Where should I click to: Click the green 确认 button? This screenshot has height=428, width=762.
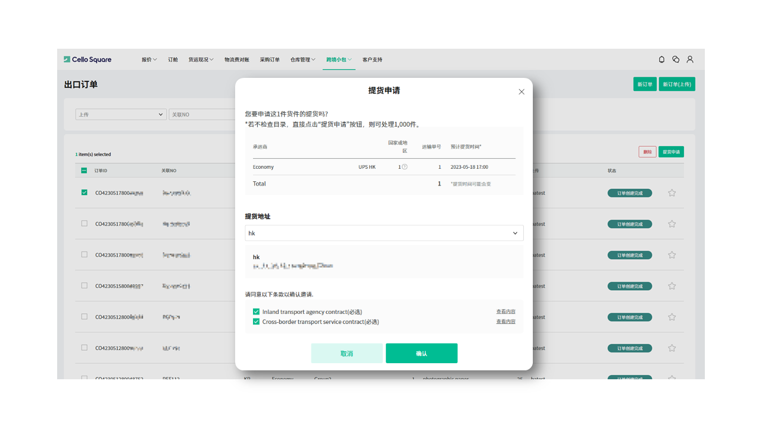tap(421, 353)
